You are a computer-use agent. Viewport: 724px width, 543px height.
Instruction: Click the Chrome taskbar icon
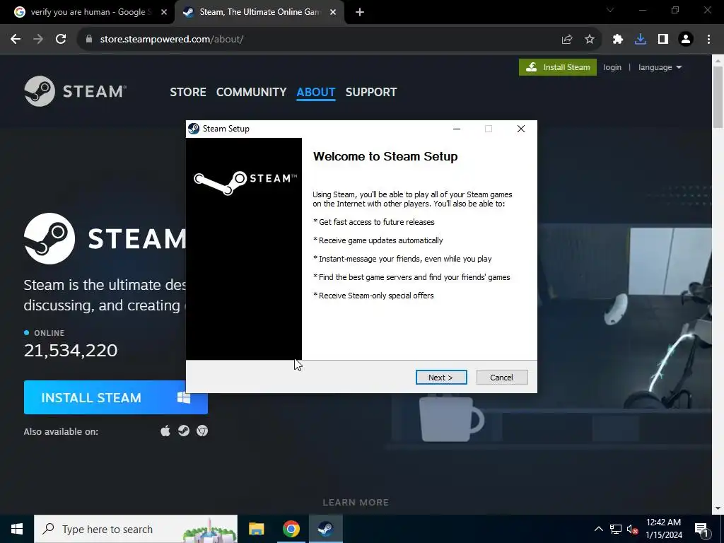(291, 529)
